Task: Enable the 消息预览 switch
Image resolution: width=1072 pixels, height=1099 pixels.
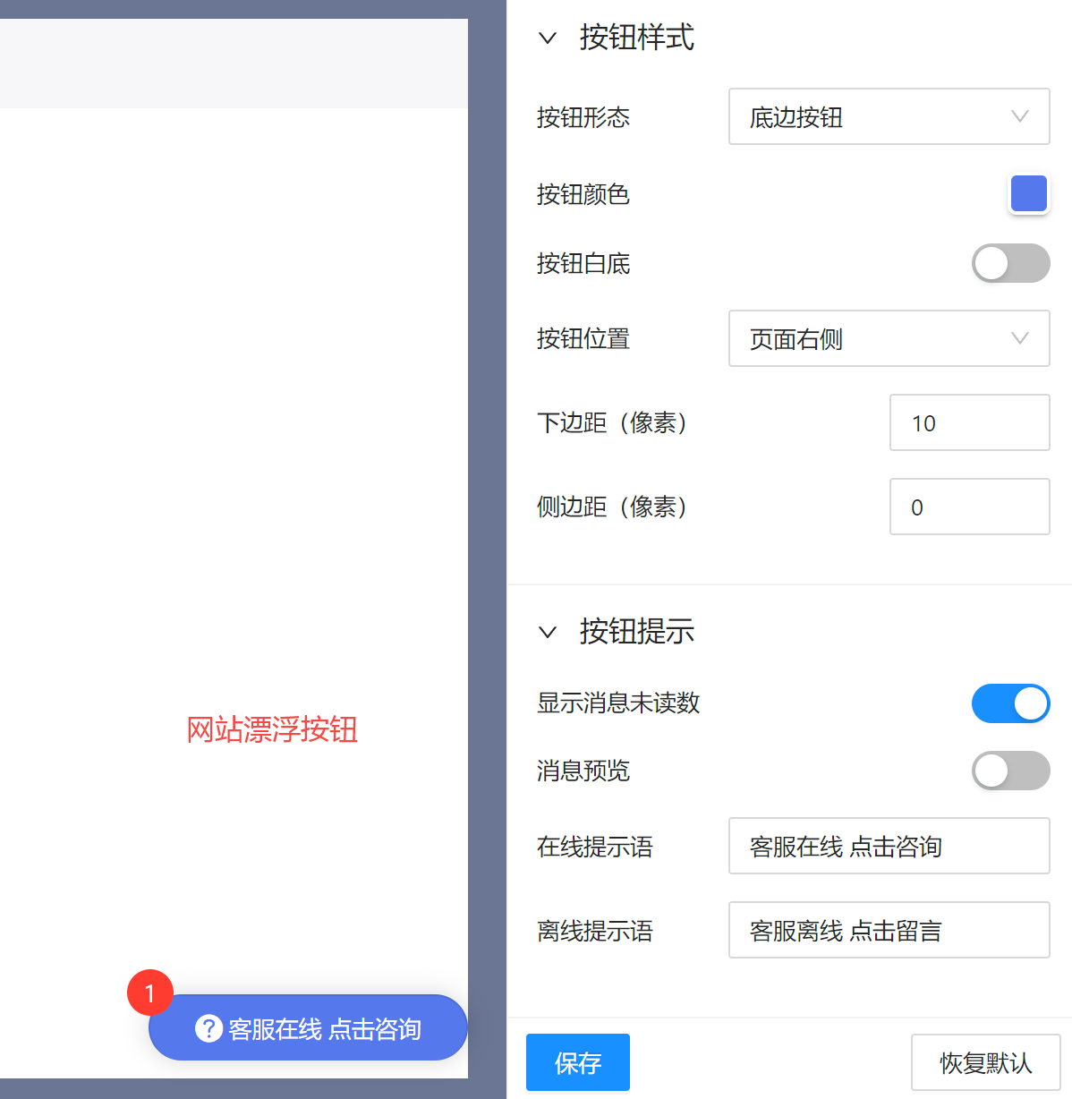Action: [x=1010, y=771]
